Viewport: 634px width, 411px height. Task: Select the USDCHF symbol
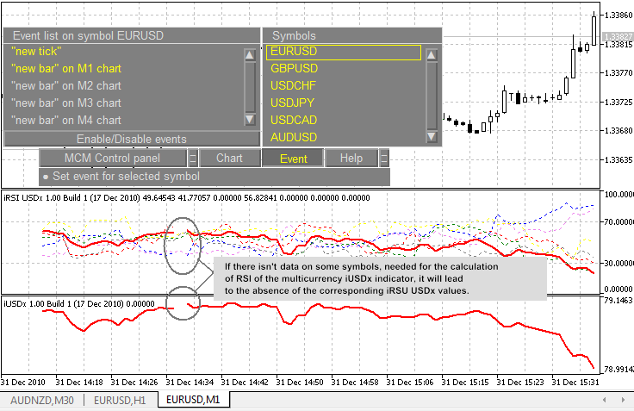(293, 86)
